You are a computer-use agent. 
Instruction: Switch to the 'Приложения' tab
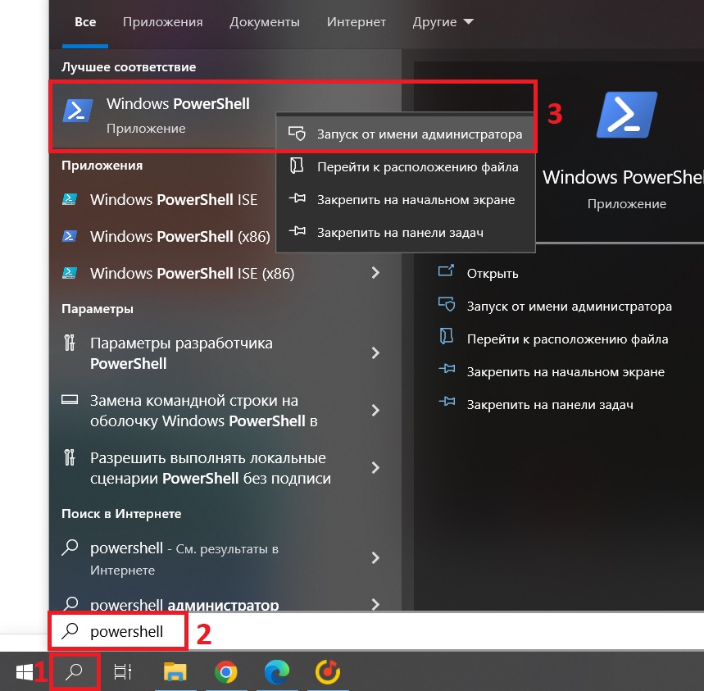162,21
